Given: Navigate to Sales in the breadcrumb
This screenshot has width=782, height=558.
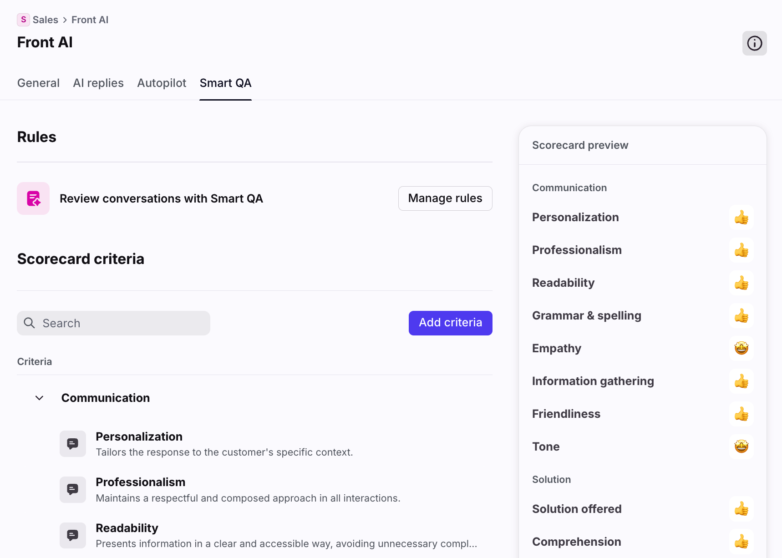Looking at the screenshot, I should pos(45,20).
